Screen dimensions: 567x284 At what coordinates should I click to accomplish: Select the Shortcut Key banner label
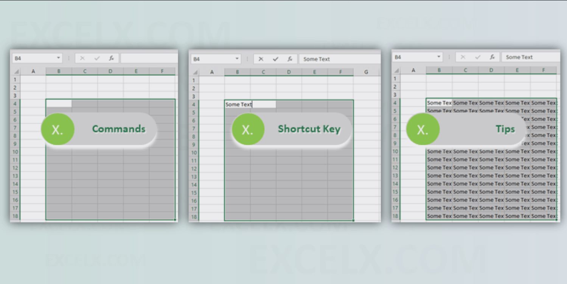tap(309, 129)
